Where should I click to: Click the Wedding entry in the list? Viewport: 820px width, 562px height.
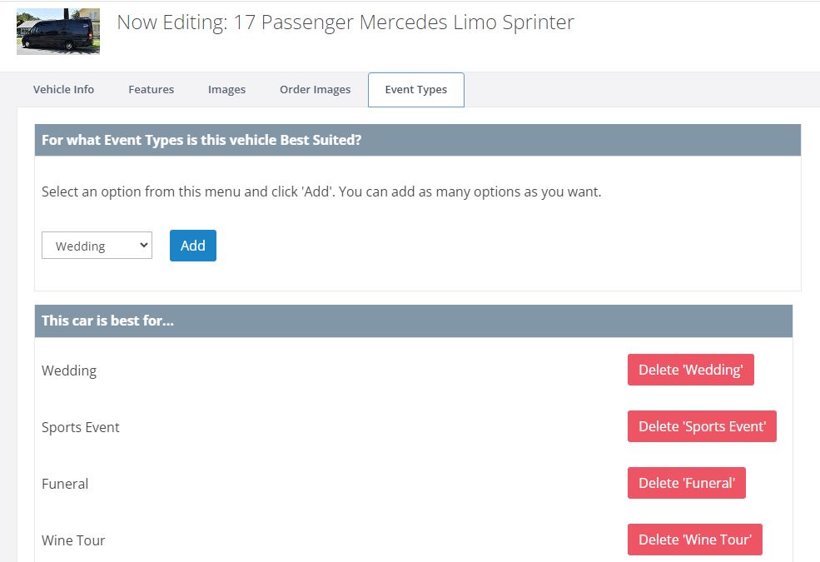point(69,371)
